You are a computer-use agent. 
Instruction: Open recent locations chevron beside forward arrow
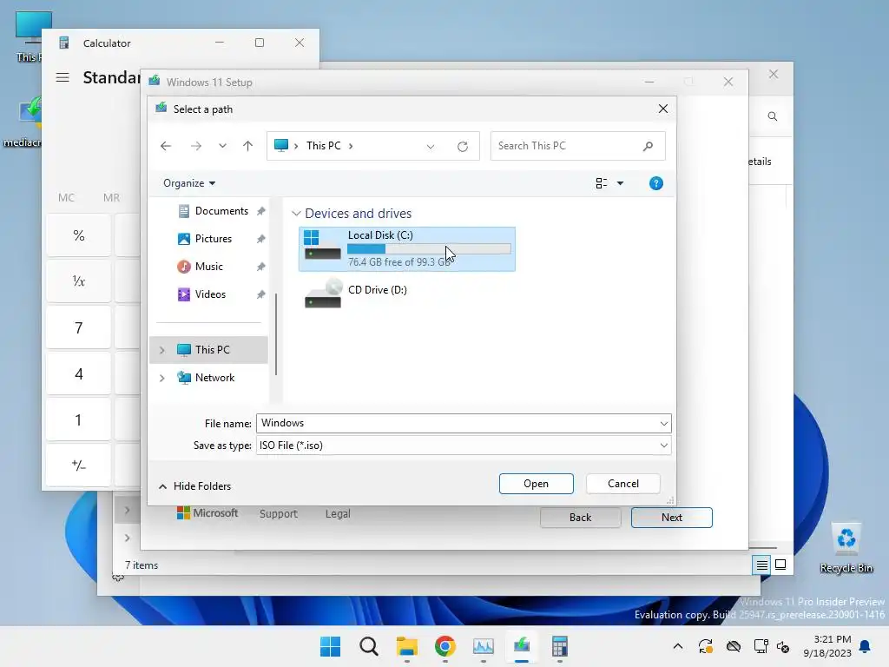coord(223,146)
